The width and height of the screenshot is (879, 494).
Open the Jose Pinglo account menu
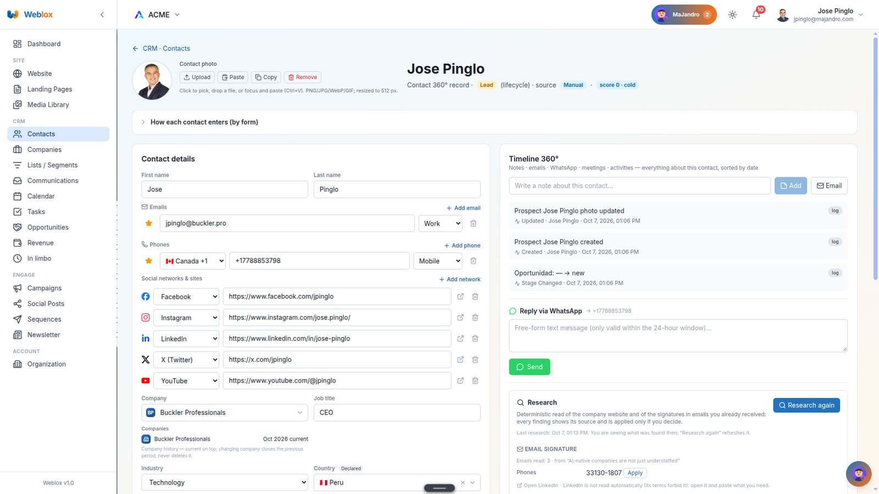[820, 15]
